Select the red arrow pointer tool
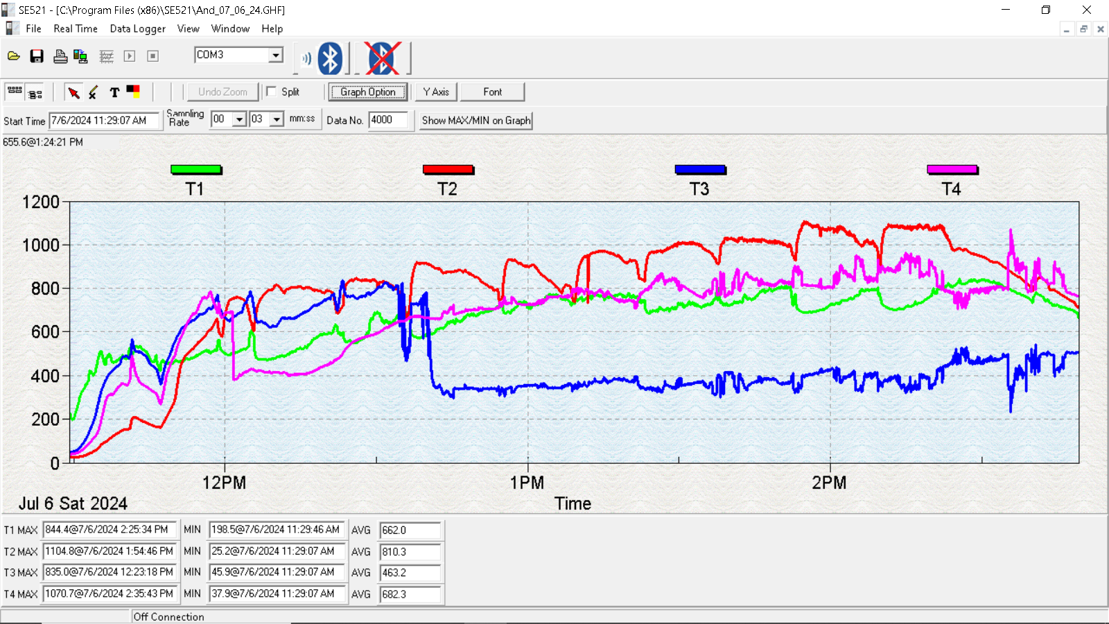1109x624 pixels. [73, 92]
